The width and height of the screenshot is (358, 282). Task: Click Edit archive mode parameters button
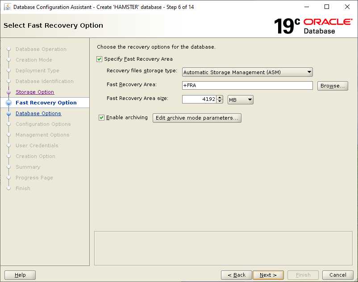pyautogui.click(x=197, y=118)
